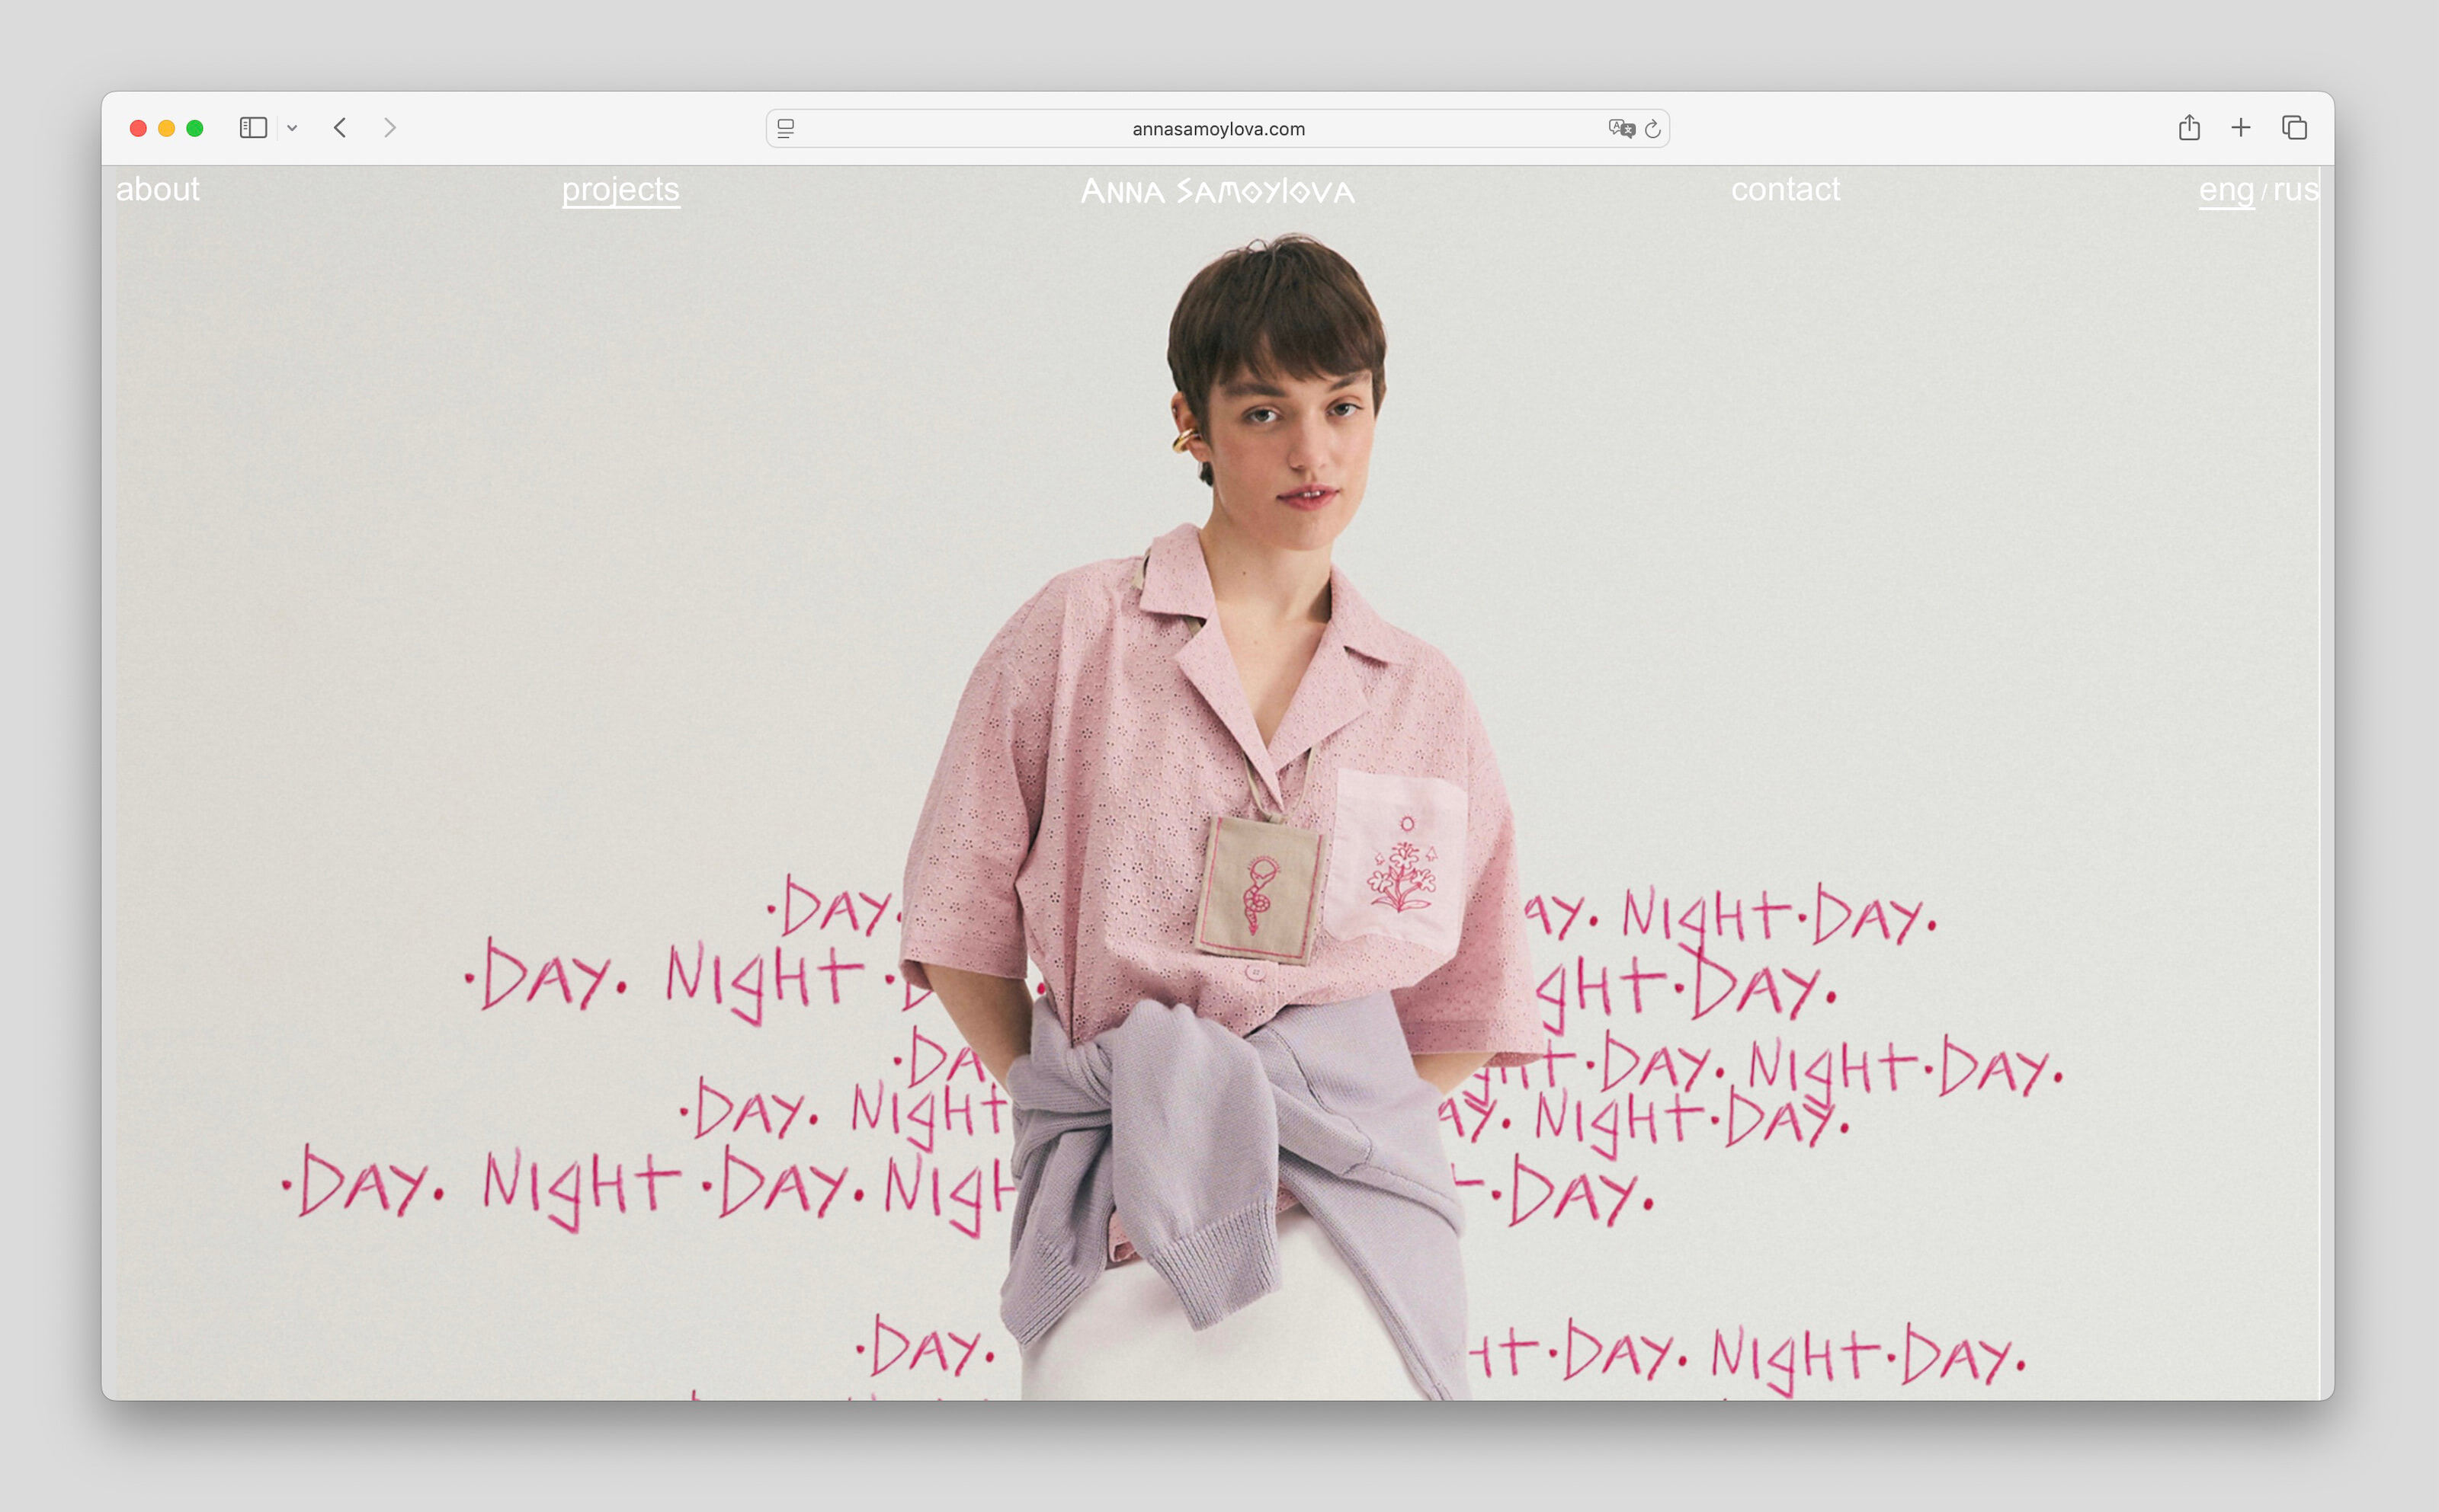This screenshot has width=2439, height=1512.
Task: Show the tab overview icon
Action: point(2294,128)
